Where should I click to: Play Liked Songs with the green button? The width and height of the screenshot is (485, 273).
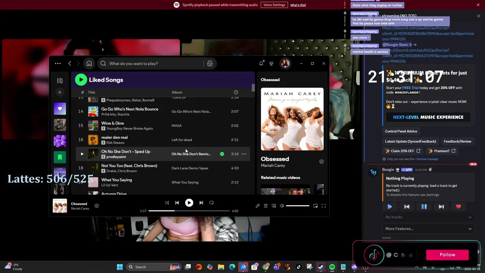tap(81, 80)
